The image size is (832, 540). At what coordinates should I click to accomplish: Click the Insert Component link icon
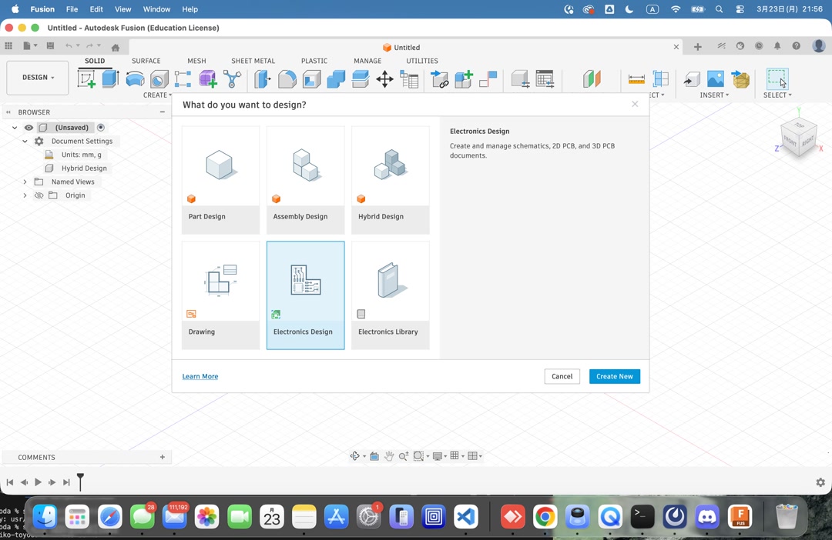(x=439, y=79)
